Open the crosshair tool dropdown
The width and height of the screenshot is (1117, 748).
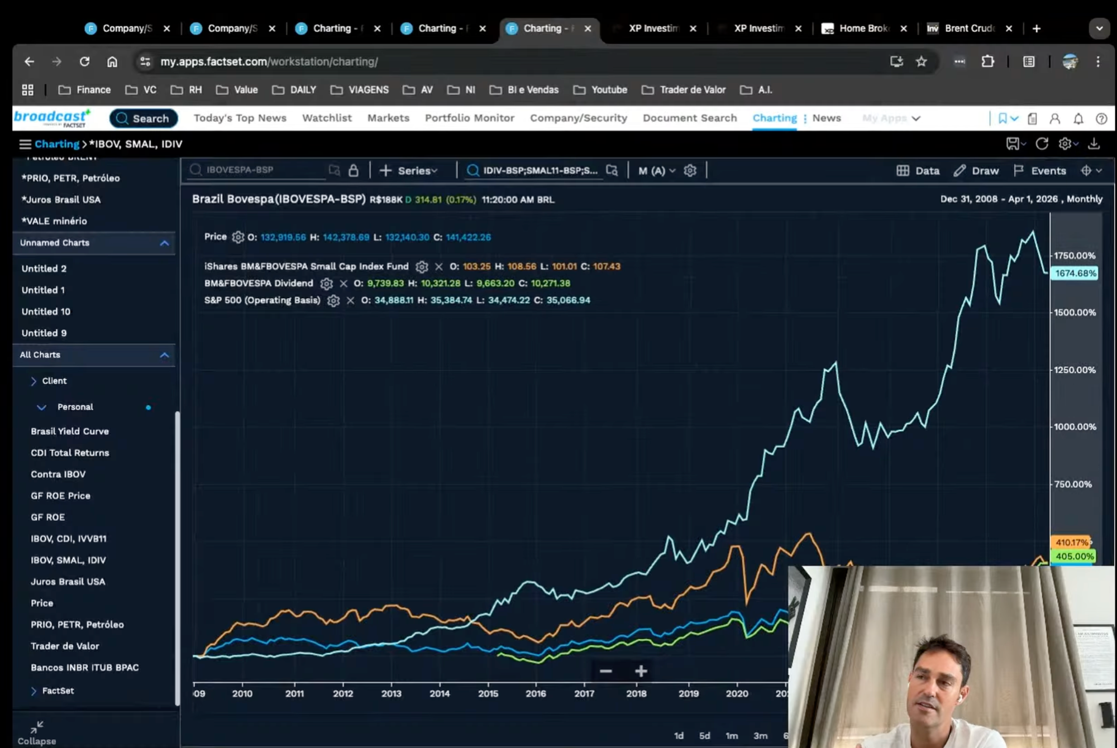1091,171
